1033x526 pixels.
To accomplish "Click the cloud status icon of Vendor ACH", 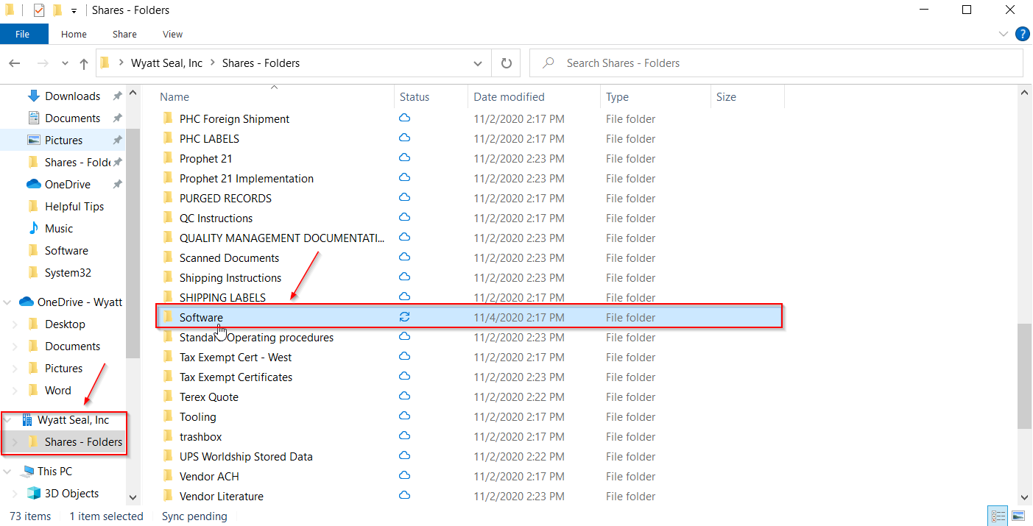I will tap(404, 476).
